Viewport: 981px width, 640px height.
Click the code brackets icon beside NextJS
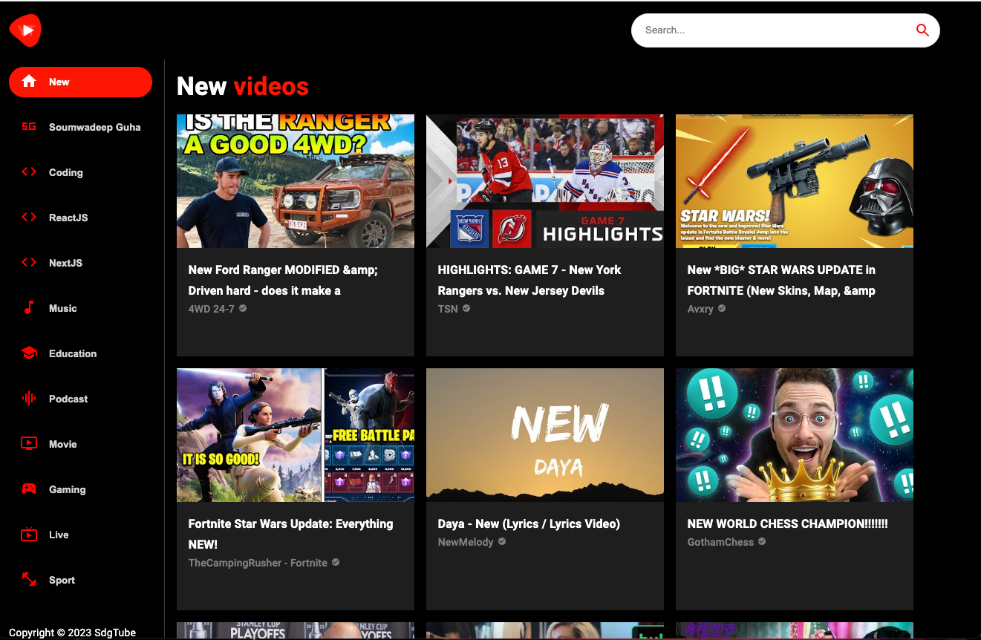tap(29, 263)
